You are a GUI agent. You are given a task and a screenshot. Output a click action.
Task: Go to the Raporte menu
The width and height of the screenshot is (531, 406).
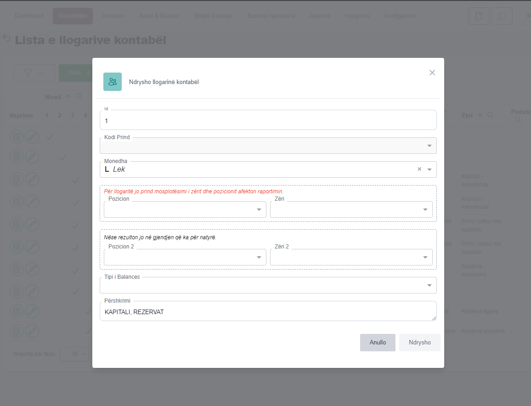[320, 16]
